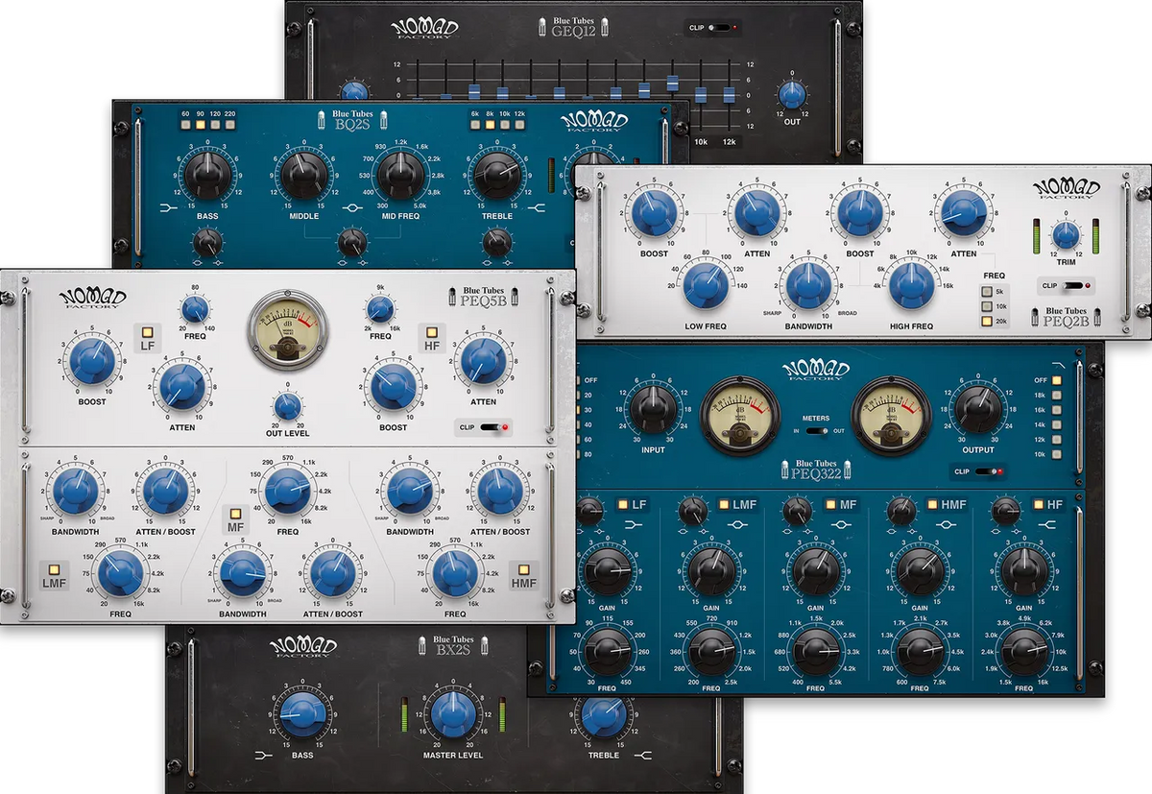Select the 10k low-pass button on PEQ322
Image resolution: width=1152 pixels, height=794 pixels.
[1057, 454]
